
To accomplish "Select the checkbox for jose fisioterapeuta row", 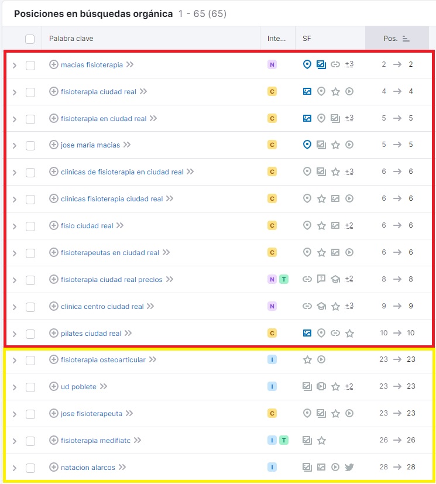I will click(30, 414).
